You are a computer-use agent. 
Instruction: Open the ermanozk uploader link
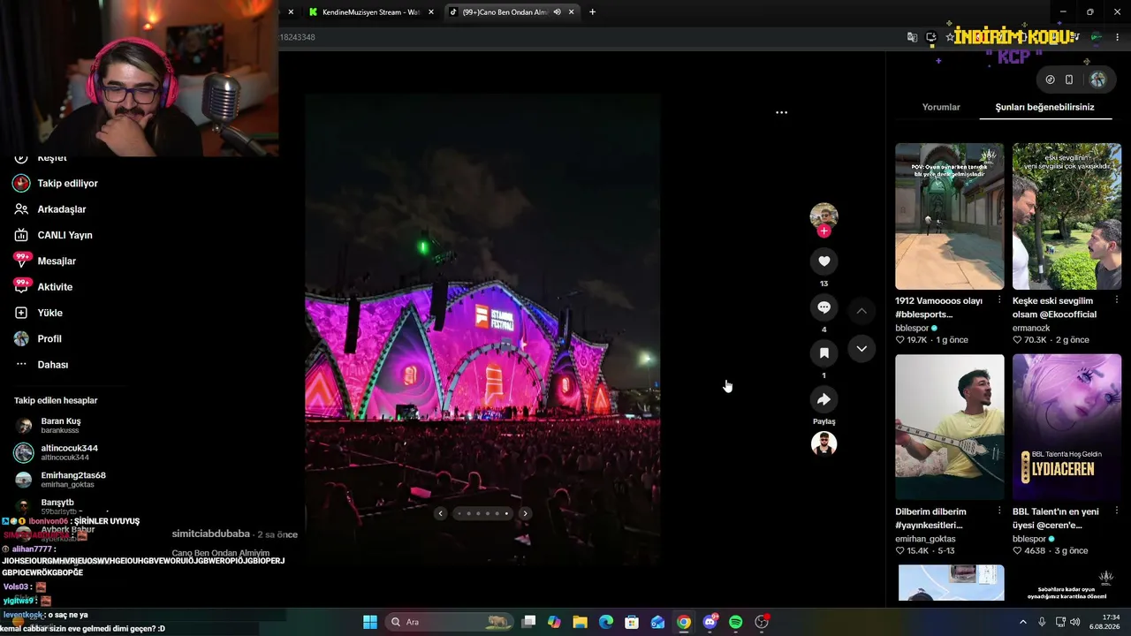pyautogui.click(x=1031, y=328)
